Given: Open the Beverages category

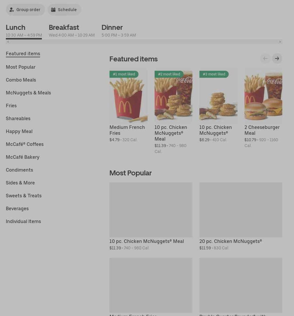Looking at the screenshot, I should [17, 209].
